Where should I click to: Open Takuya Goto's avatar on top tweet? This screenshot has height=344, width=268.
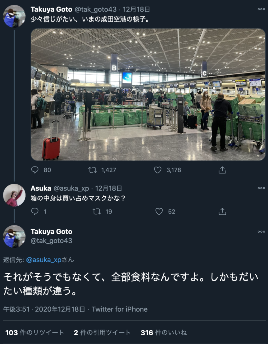[14, 16]
